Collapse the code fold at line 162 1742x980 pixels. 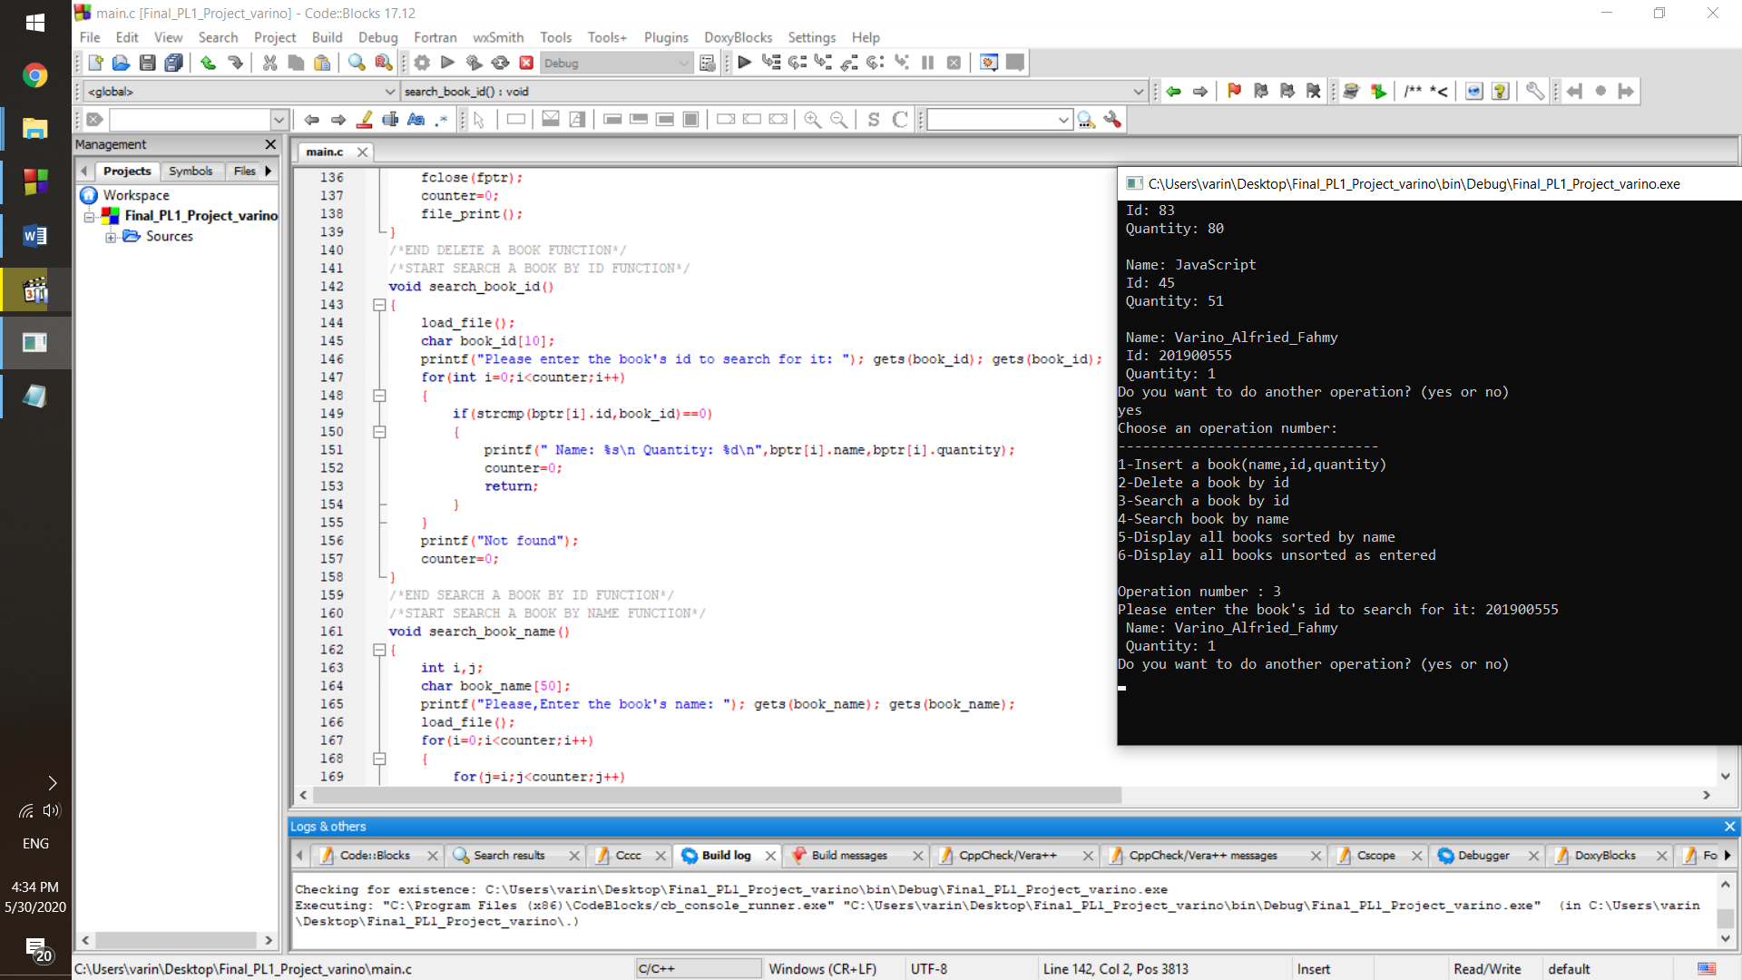point(379,650)
